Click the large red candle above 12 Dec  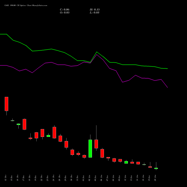(x=6, y=104)
